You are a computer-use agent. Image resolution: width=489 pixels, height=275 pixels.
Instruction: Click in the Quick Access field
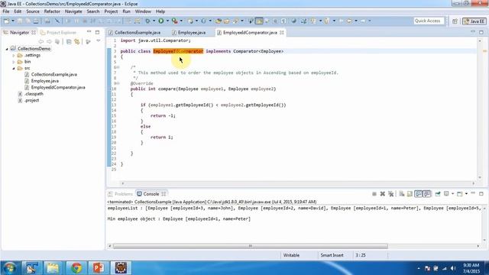pyautogui.click(x=429, y=21)
